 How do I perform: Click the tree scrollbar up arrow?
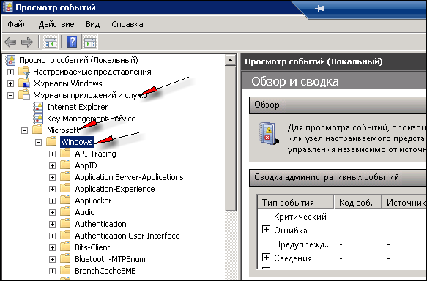(x=231, y=60)
